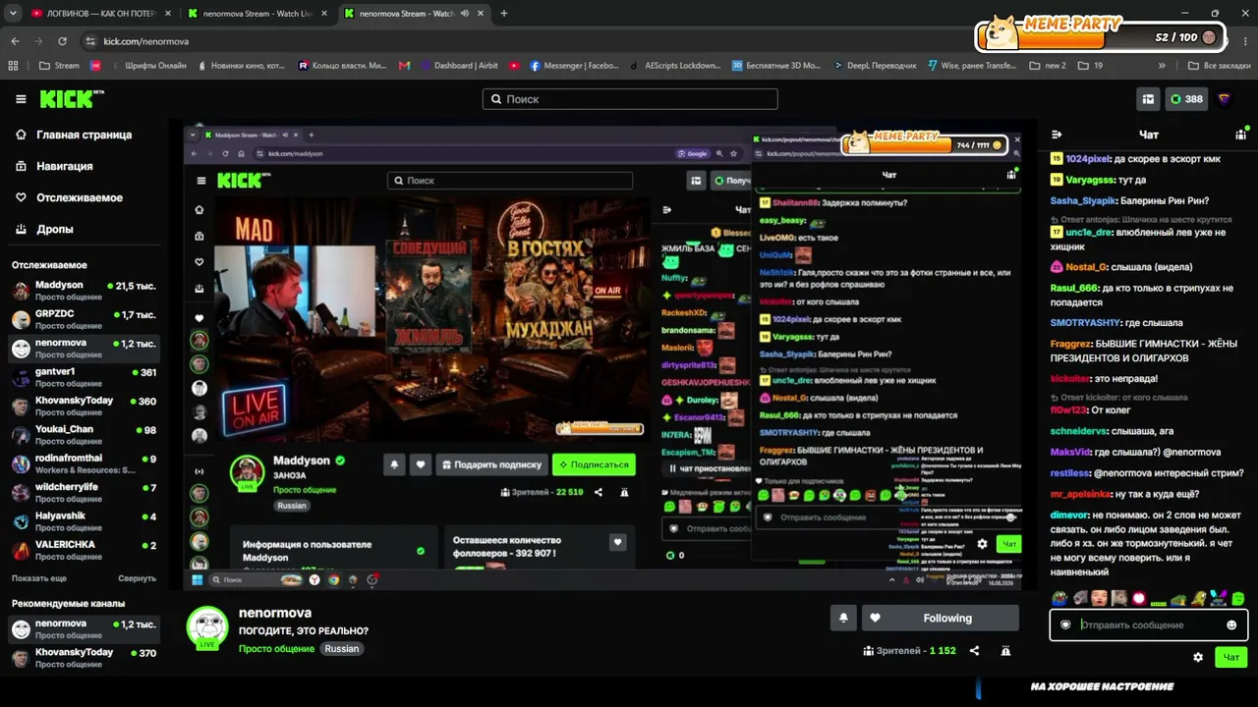The height and width of the screenshot is (707, 1258).
Task: Click the chat identity badge icon in the chat input
Action: coord(1065,625)
